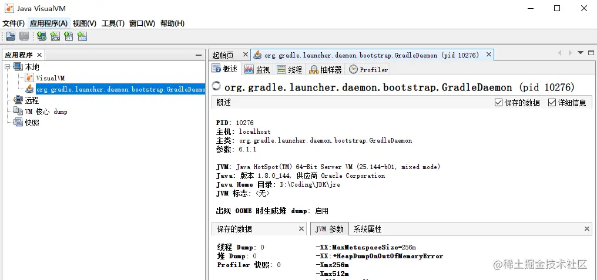This screenshot has width=597, height=280.
Task: Click the PID: 10276 text line
Action: click(235, 123)
